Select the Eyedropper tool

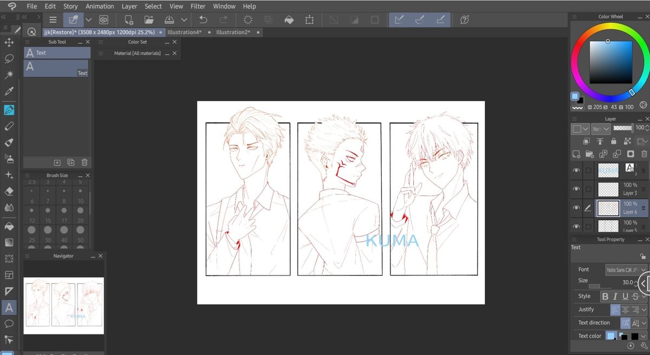(x=9, y=91)
